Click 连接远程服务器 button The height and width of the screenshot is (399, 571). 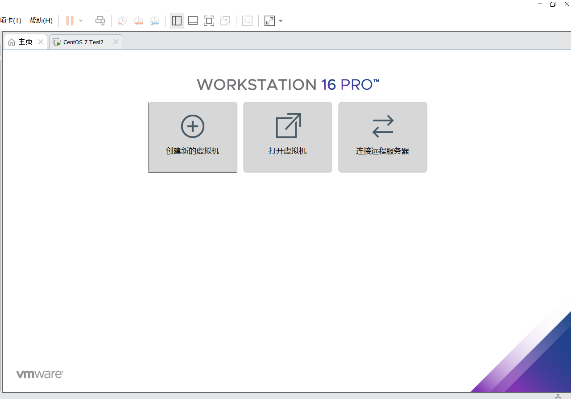383,137
